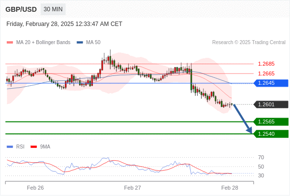
Task: Click the blue 1.2645 pivot tag
Action: coord(271,83)
